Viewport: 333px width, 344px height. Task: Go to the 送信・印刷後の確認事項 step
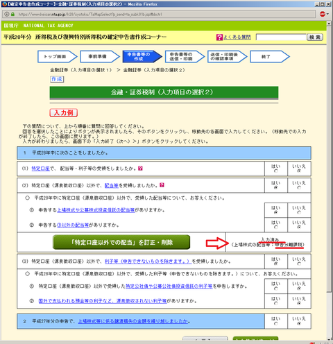tap(227, 57)
